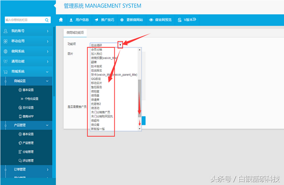284x185 pixels.
Task: Choose 移动名片 from the dropdown list
Action: click(97, 83)
